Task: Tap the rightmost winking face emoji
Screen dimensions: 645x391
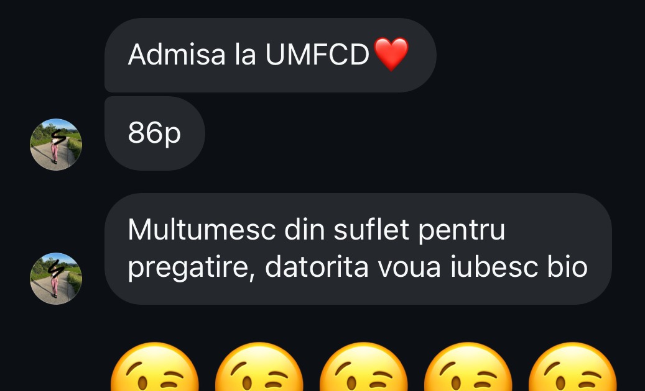Action: pyautogui.click(x=573, y=366)
